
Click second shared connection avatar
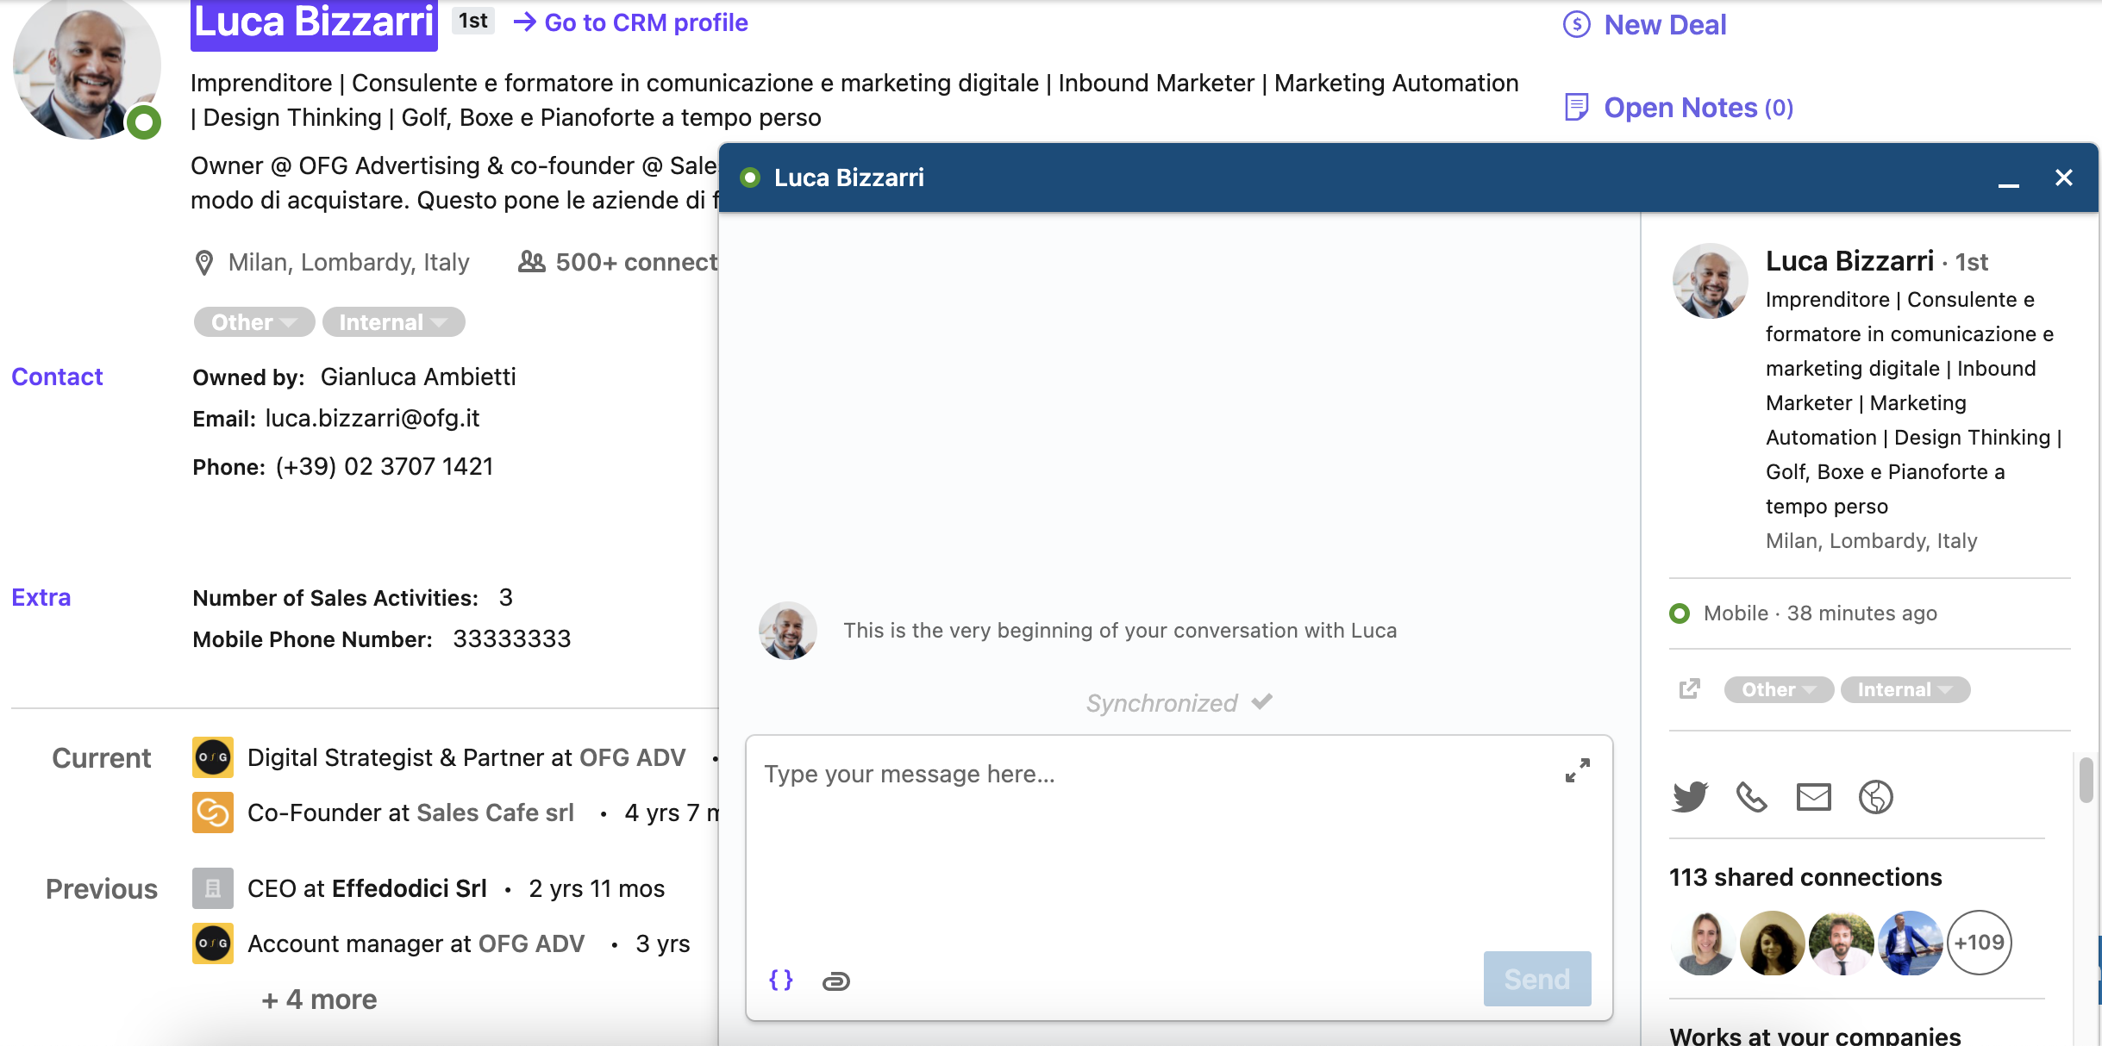point(1772,943)
